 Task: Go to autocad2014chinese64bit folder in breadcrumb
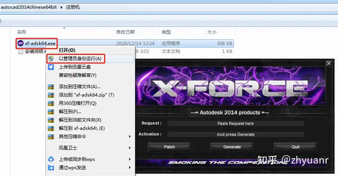[x=28, y=7]
